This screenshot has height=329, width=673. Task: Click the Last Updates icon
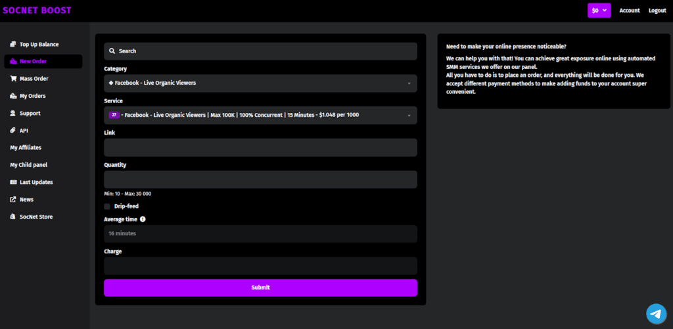[x=13, y=182]
